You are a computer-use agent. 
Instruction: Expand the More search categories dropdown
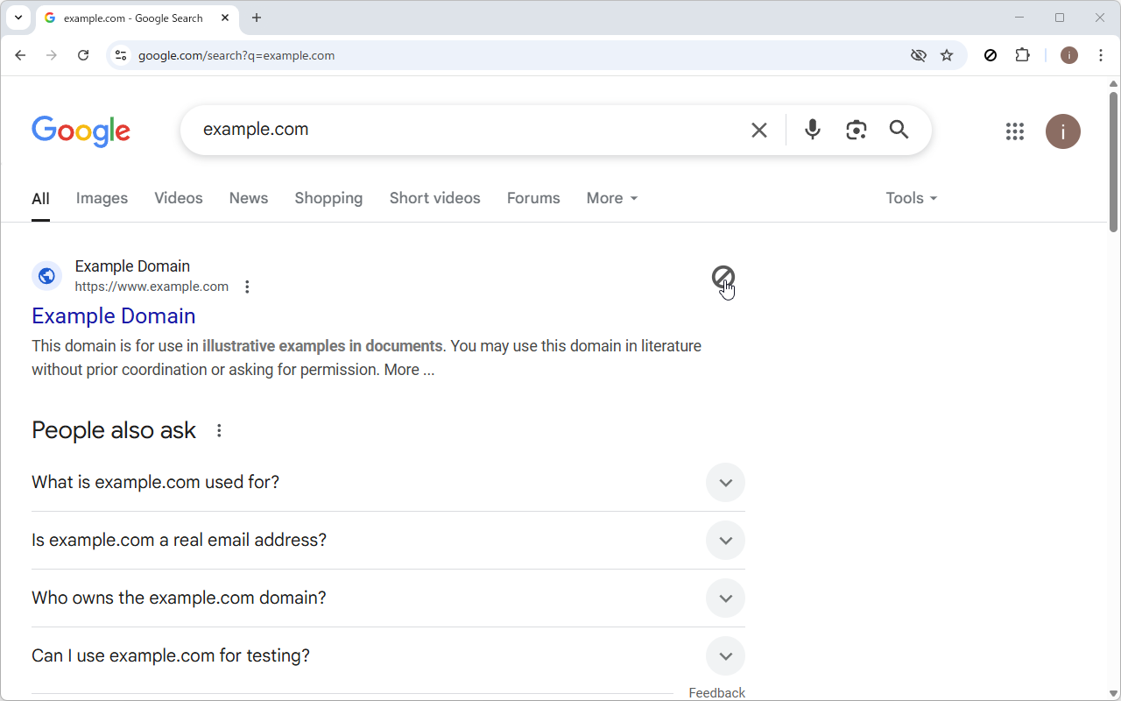(611, 198)
